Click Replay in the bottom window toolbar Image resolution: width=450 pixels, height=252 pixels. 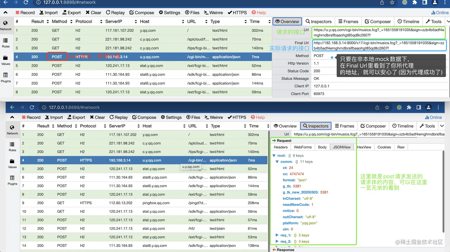[118, 117]
